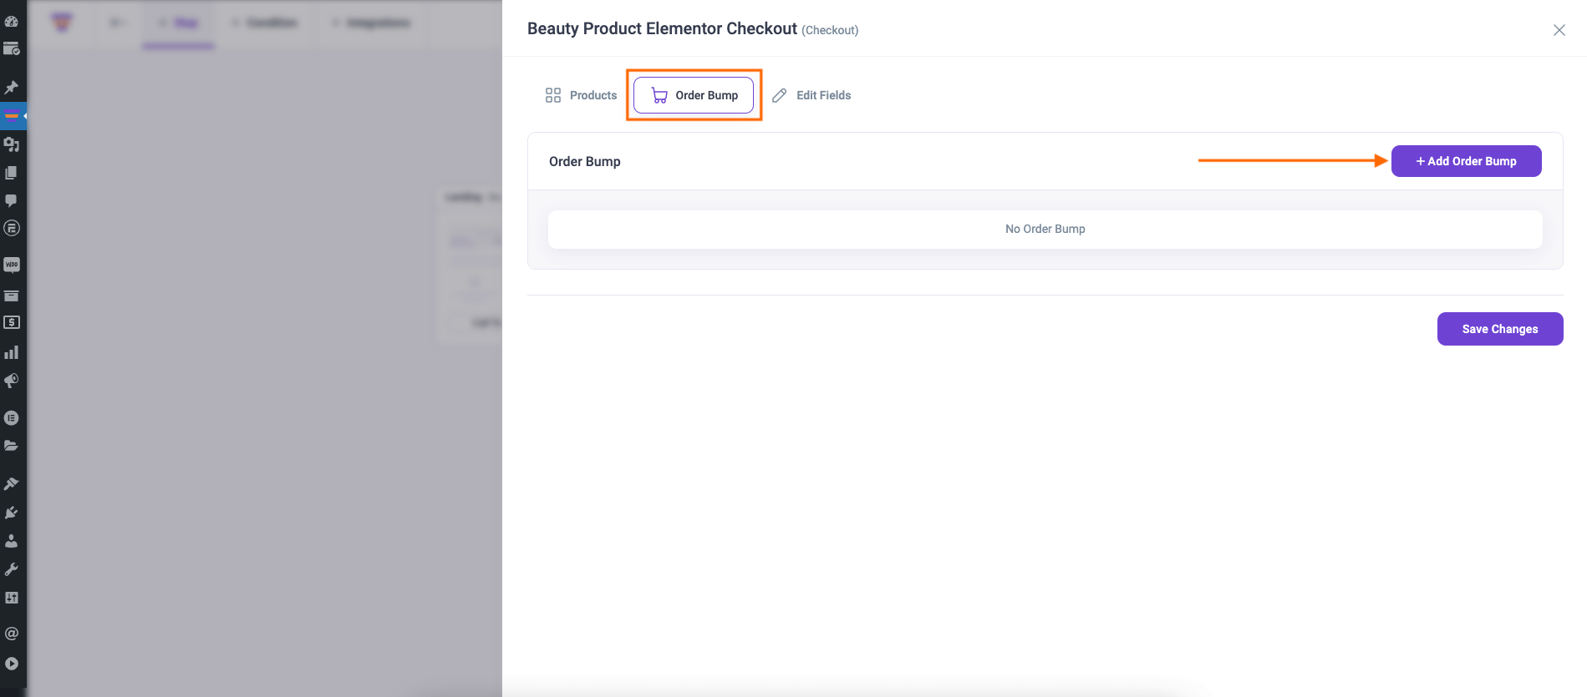
Task: Select the Order Bump tab
Action: coord(694,95)
